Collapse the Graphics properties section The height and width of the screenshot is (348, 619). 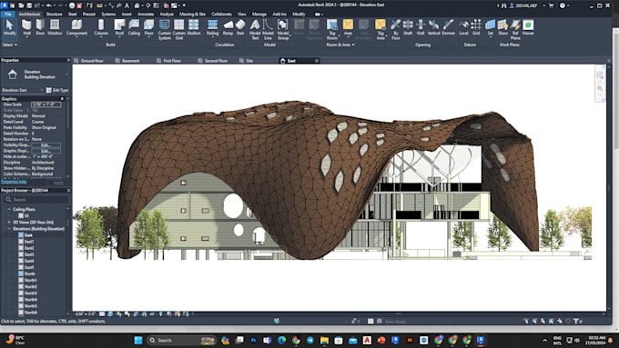pyautogui.click(x=62, y=99)
